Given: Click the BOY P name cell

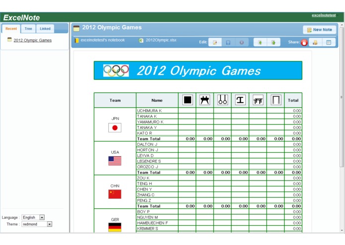Looking at the screenshot, I should pyautogui.click(x=157, y=212).
